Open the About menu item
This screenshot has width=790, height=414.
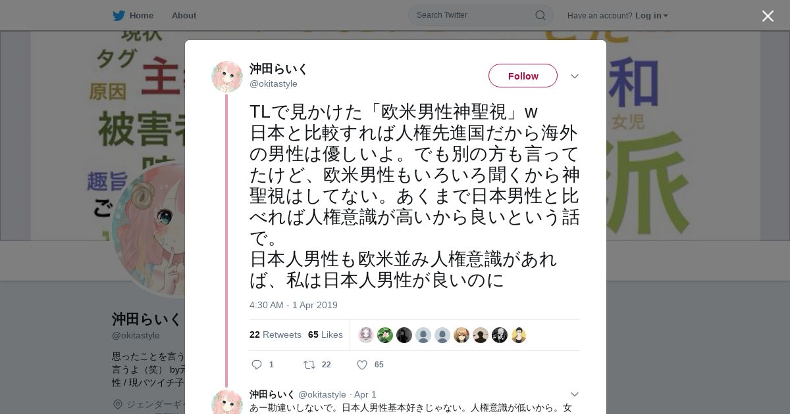click(x=184, y=15)
